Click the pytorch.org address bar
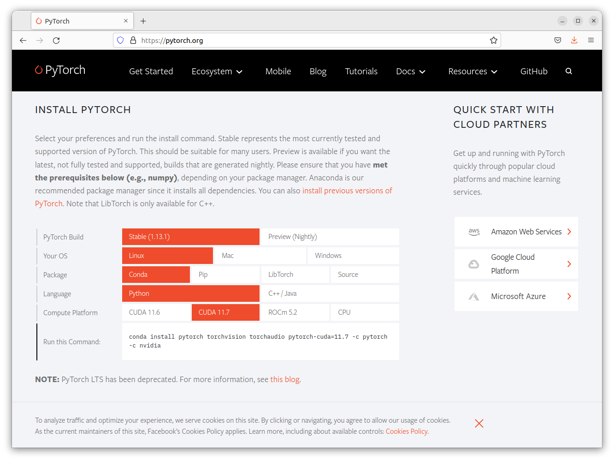 pos(307,40)
